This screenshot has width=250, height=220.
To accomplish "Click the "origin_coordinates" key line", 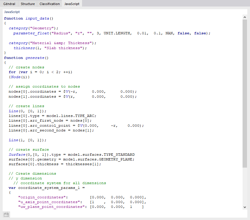I will 82,197.
